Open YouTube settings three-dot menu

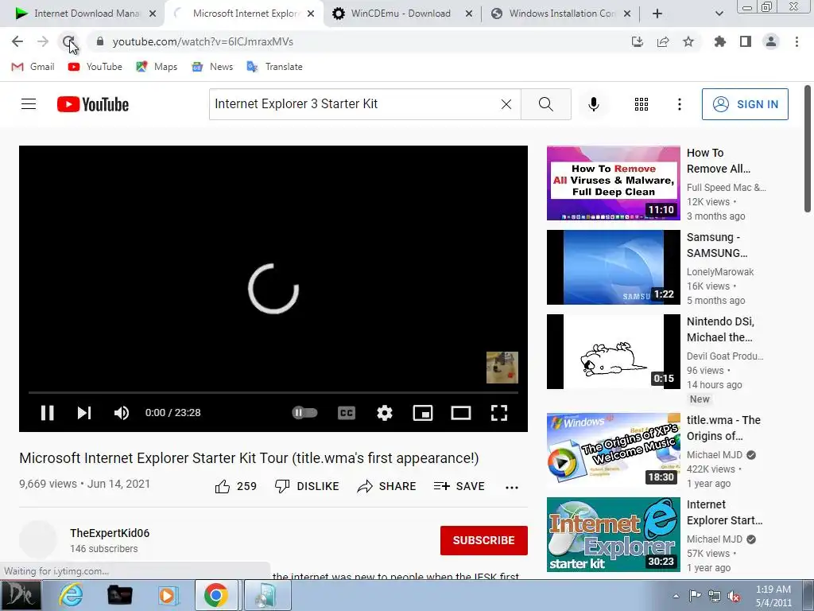tap(679, 104)
